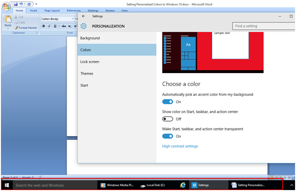Open the Review ribbon tab
Viewport: 296px width, 191px height.
(110, 10)
